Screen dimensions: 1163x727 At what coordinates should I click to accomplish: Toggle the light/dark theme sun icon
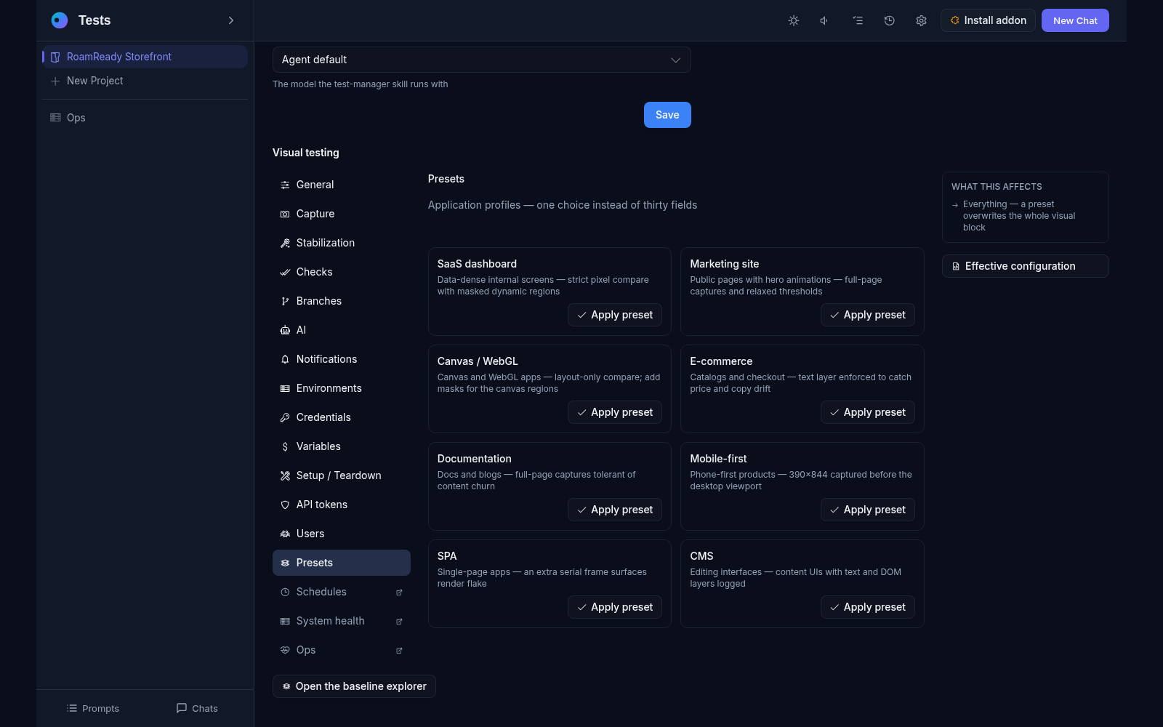794,20
